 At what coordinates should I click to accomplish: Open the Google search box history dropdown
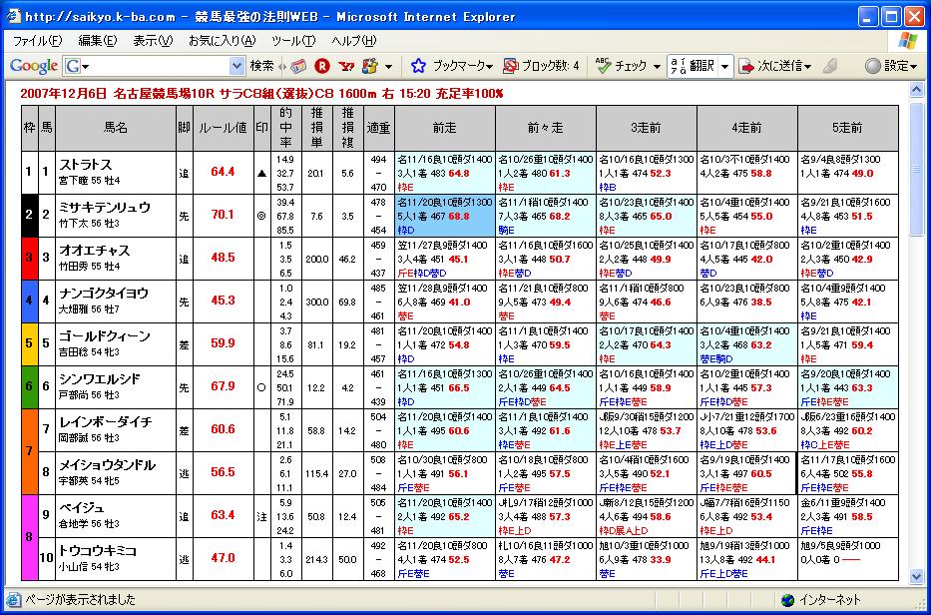point(236,66)
